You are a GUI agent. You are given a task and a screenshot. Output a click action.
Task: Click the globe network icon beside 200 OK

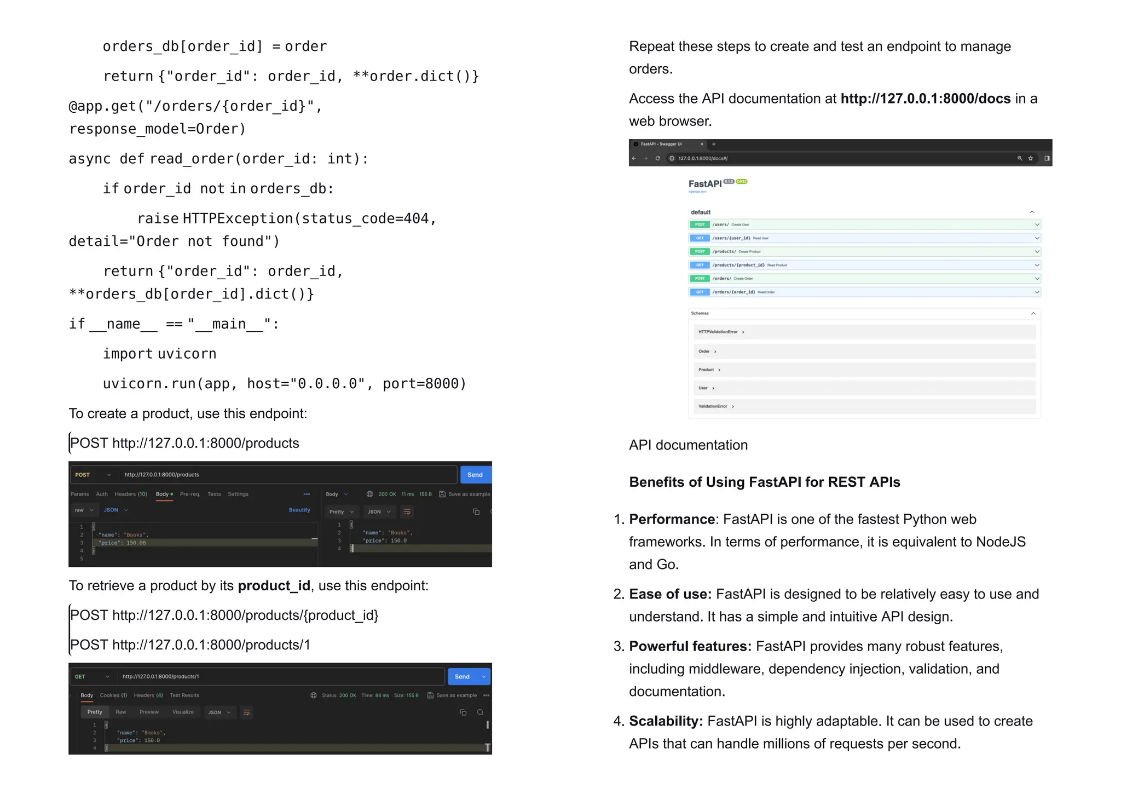(370, 494)
